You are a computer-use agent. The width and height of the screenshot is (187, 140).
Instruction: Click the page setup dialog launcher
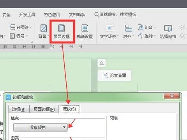(x=32, y=42)
